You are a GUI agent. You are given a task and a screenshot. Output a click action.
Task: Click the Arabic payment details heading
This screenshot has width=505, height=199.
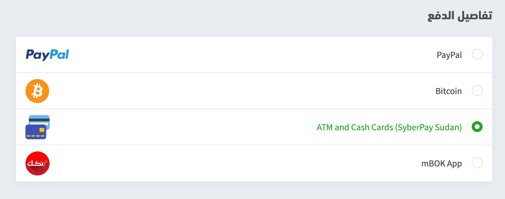click(x=460, y=16)
